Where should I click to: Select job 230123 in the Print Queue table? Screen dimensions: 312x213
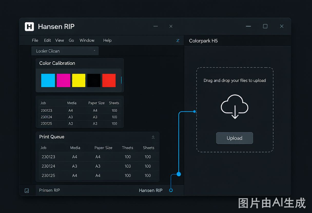tap(99, 157)
